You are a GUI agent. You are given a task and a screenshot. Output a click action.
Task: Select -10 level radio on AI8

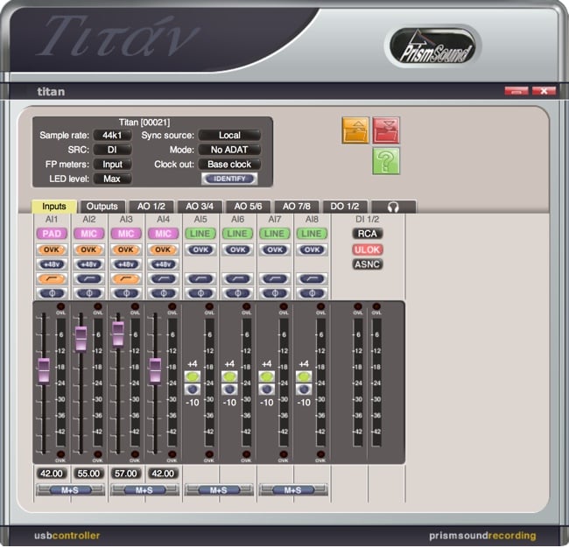click(x=304, y=390)
